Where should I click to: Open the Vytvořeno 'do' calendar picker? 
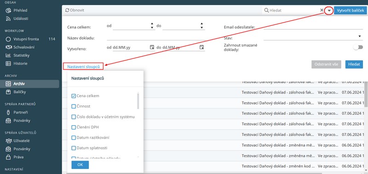(201, 47)
